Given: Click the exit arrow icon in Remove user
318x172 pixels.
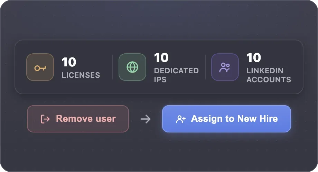Looking at the screenshot, I should coord(45,119).
